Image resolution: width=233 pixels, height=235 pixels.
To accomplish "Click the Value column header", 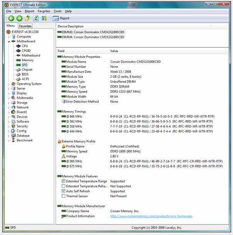I will 114,51.
